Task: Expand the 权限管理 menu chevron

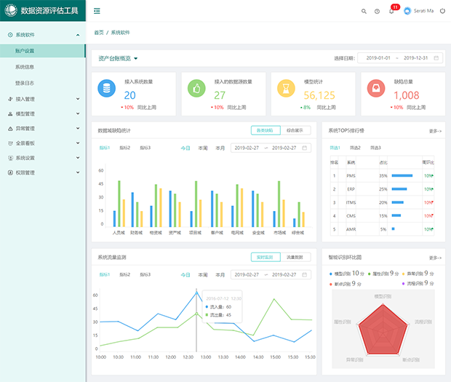Action: pyautogui.click(x=78, y=172)
